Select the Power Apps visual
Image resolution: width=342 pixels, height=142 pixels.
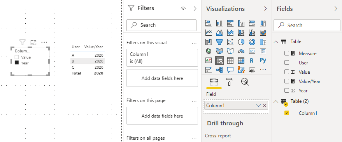(252, 69)
